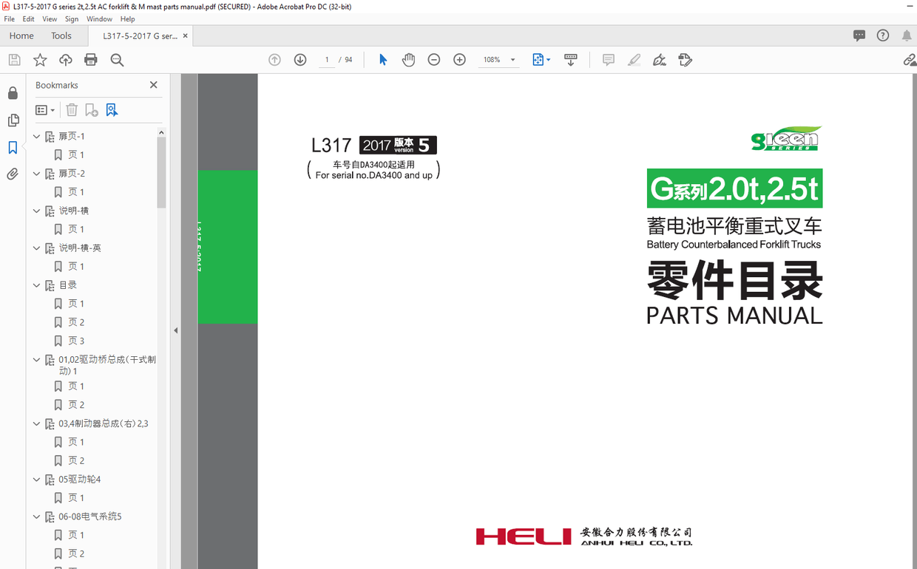This screenshot has width=917, height=569.
Task: Collapse the 目录 bookmark section
Action: (x=36, y=284)
